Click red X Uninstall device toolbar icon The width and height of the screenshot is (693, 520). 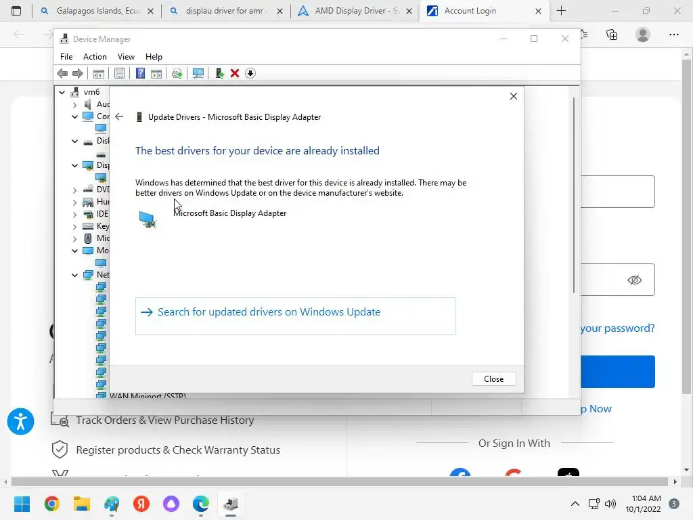pos(235,73)
